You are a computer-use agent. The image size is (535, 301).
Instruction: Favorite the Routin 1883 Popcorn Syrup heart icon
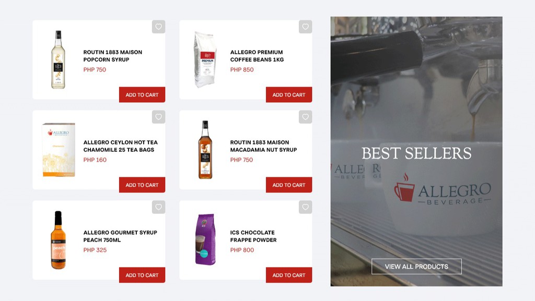click(159, 27)
